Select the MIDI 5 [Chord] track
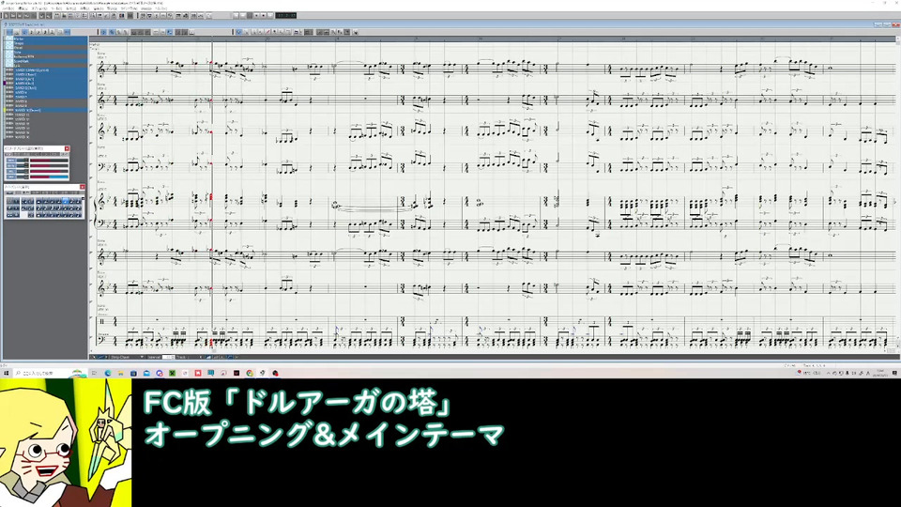Image resolution: width=901 pixels, height=507 pixels. (x=51, y=88)
